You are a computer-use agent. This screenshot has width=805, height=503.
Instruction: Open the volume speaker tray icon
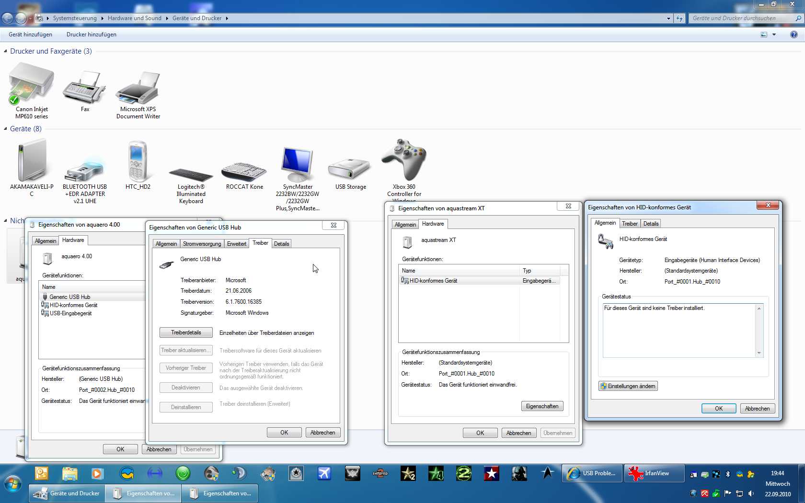pos(751,493)
